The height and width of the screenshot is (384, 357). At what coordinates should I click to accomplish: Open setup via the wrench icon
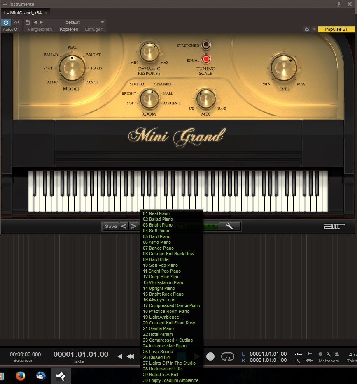click(229, 226)
